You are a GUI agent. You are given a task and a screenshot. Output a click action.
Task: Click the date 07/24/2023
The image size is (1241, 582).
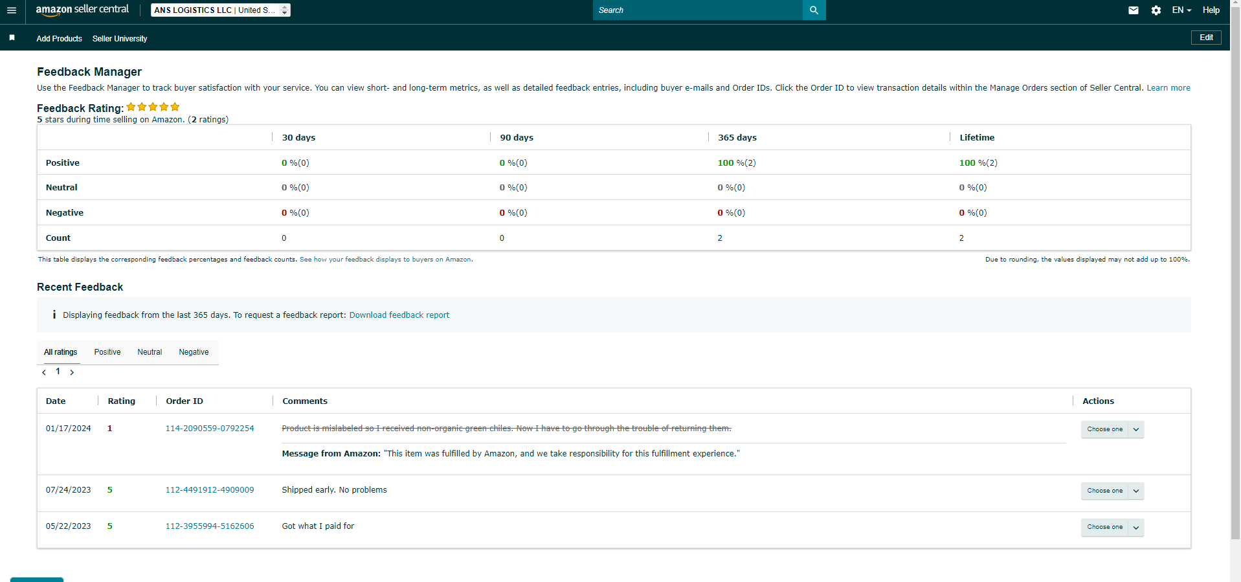coord(69,490)
